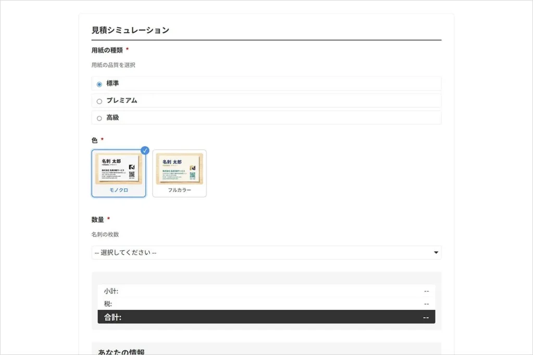The width and height of the screenshot is (533, 355).
Task: Select the 標準 paper type radio button
Action: [x=99, y=83]
